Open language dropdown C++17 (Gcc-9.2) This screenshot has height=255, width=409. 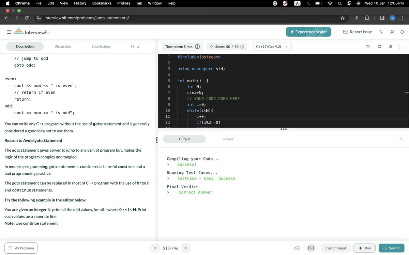pos(272,47)
